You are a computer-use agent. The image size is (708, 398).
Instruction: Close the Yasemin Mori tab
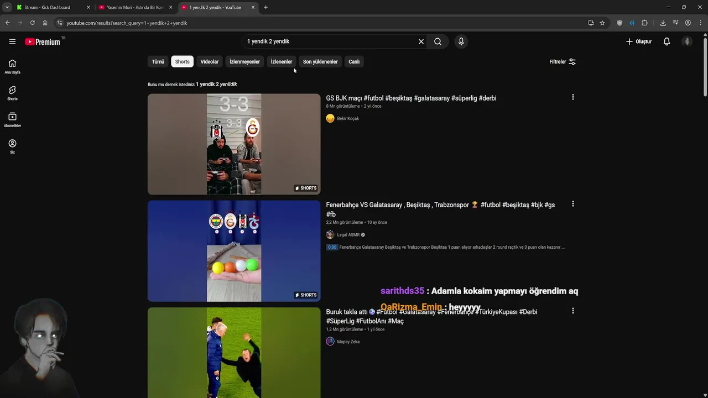coord(170,7)
